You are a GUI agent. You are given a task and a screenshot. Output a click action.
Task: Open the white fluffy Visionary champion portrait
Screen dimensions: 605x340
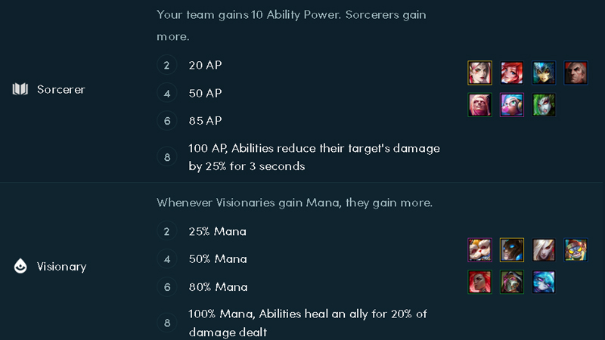pos(479,250)
